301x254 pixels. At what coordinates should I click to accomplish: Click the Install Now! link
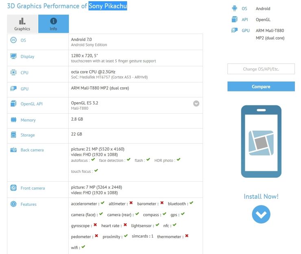(x=261, y=196)
